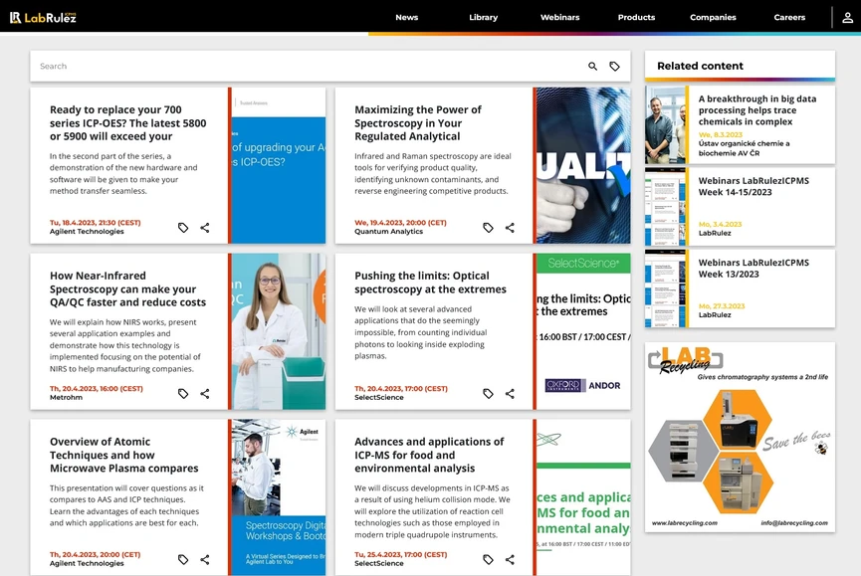Screen dimensions: 861x576
Task: Click the blue ICP-OES upgrade thumbnail
Action: tap(279, 166)
